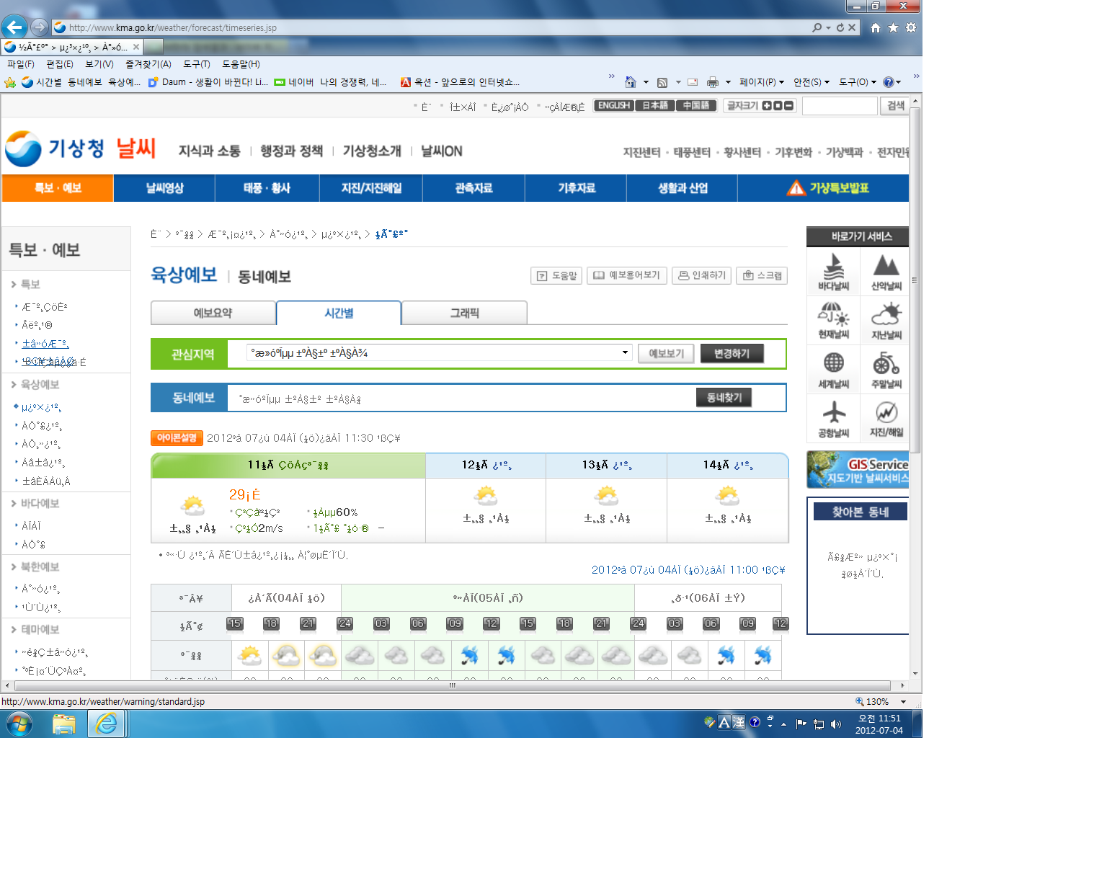Screen dimensions: 1107x885
Task: Open the 태풍·황사 navigation menu
Action: coord(267,188)
